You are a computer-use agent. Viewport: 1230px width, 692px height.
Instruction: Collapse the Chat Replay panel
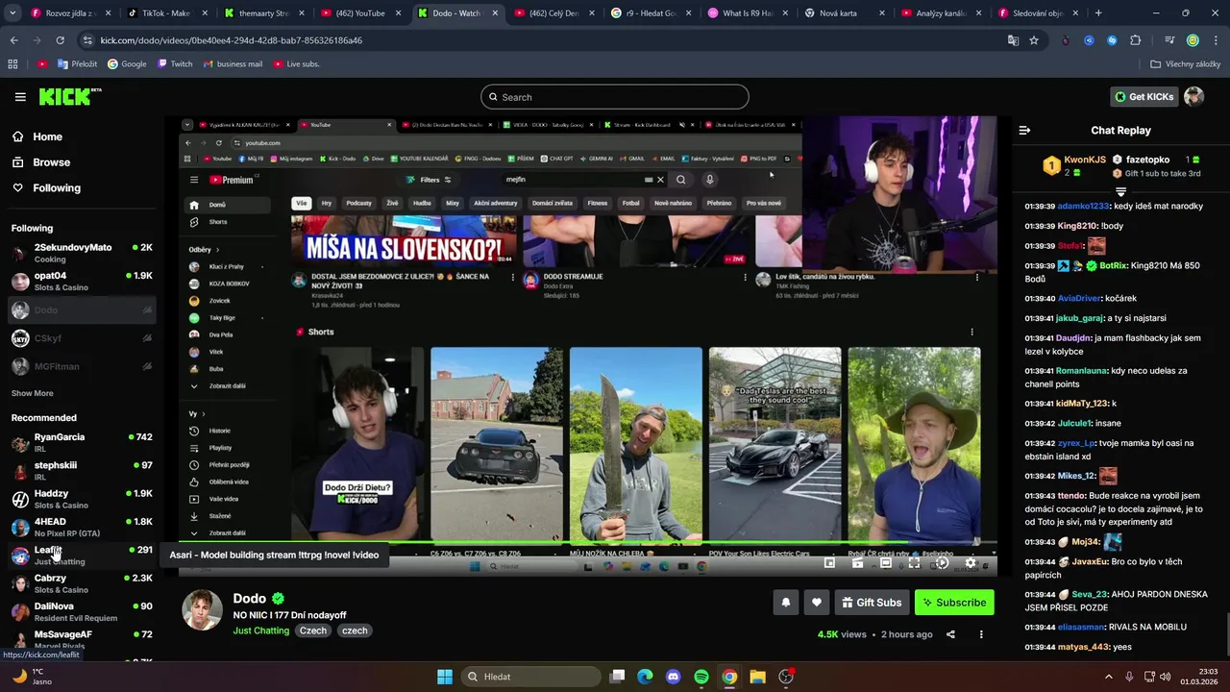click(1024, 130)
